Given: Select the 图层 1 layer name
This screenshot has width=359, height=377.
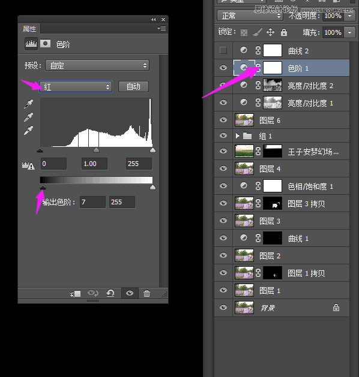Looking at the screenshot, I should coord(270,291).
